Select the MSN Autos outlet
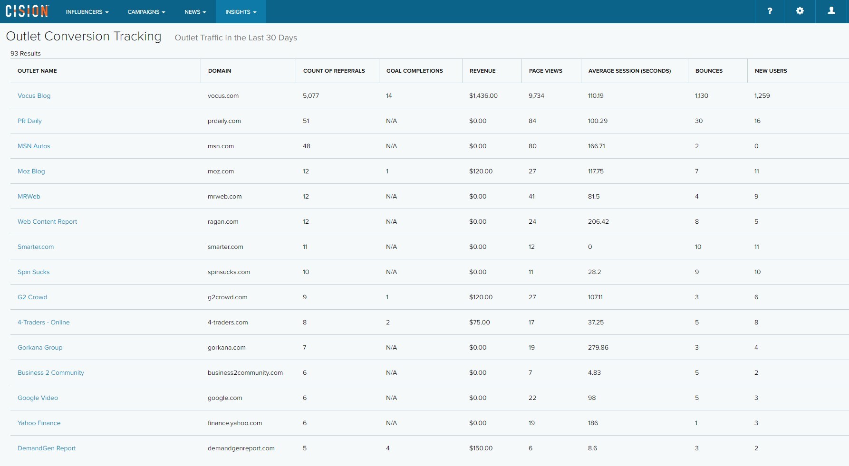The image size is (849, 466). point(34,146)
